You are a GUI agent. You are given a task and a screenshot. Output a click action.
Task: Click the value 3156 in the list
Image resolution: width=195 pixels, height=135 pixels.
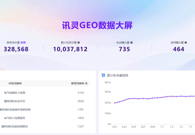coord(81,93)
